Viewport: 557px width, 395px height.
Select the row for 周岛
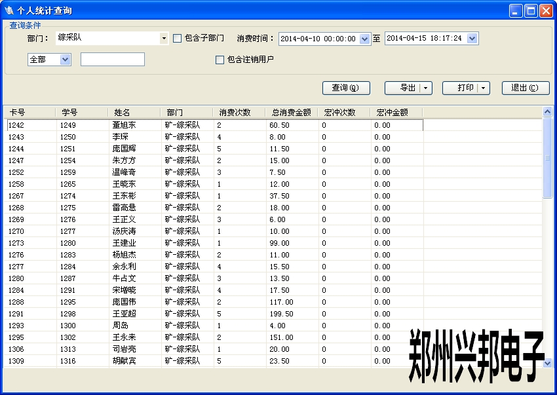(x=214, y=326)
